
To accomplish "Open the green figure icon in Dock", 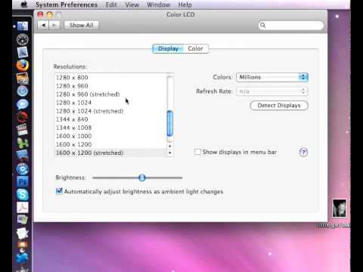I will point(23,143).
